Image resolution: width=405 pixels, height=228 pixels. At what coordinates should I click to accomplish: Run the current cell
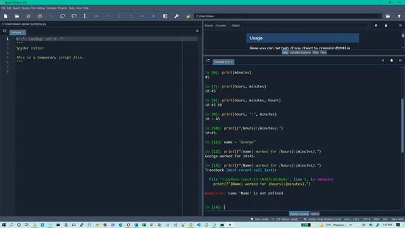click(63, 16)
